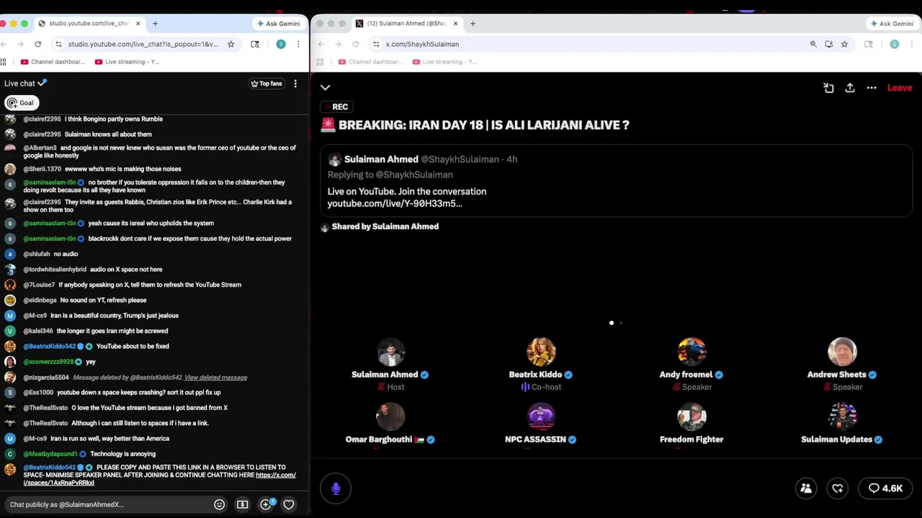
Task: Open profile avatar in YouTube studio browser window
Action: (x=281, y=45)
